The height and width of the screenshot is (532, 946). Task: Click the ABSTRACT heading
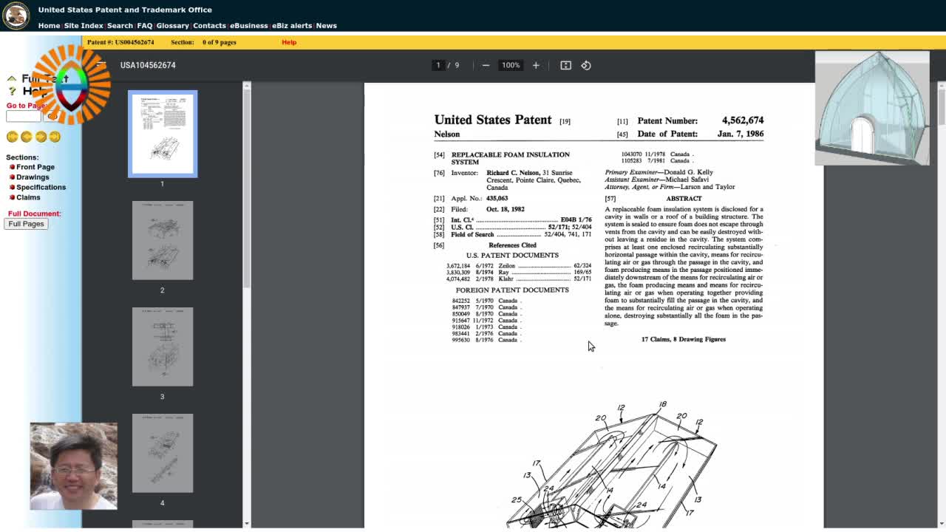pyautogui.click(x=684, y=199)
